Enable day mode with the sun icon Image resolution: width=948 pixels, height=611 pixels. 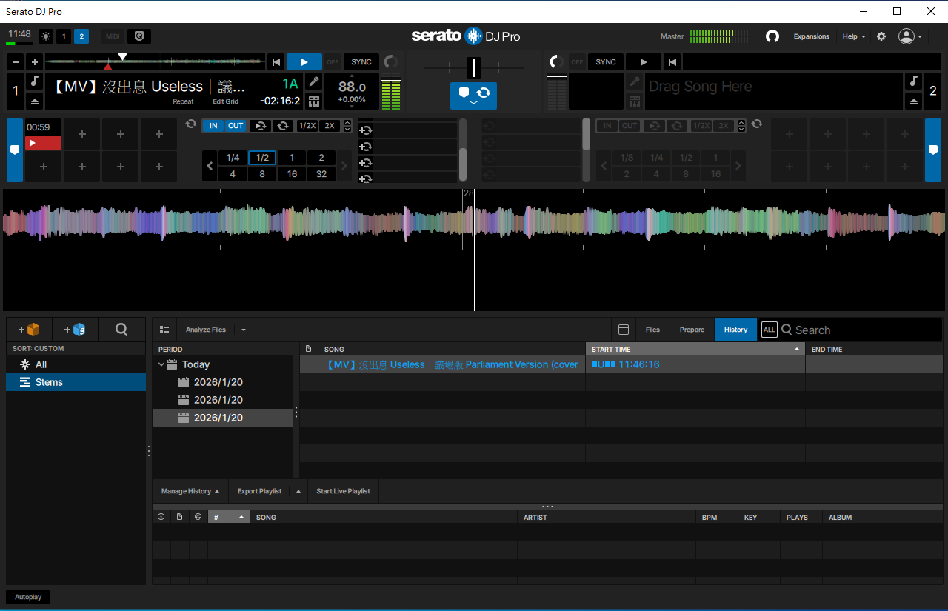(46, 36)
